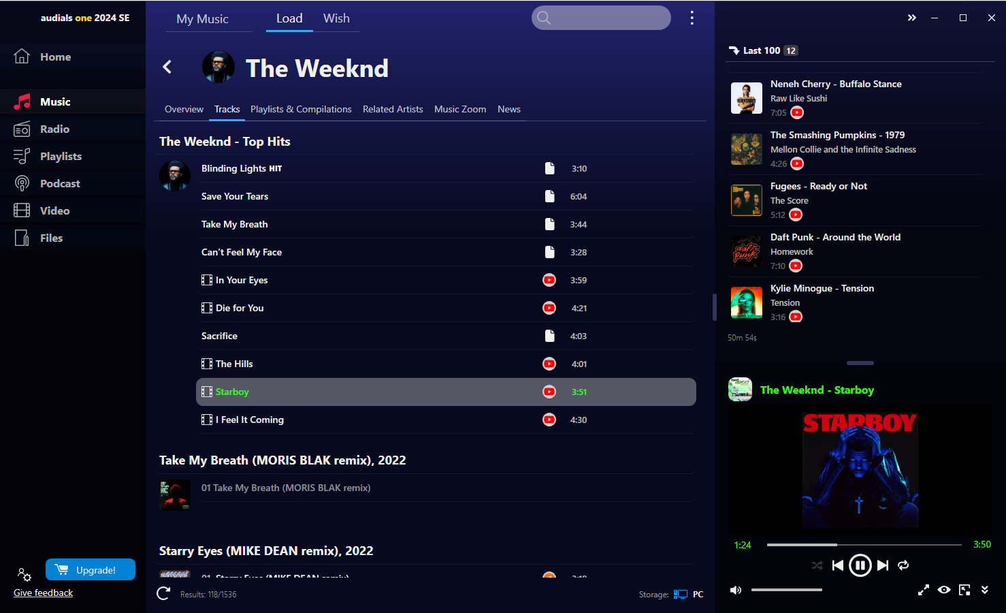Click the refresh results icon

pyautogui.click(x=163, y=593)
